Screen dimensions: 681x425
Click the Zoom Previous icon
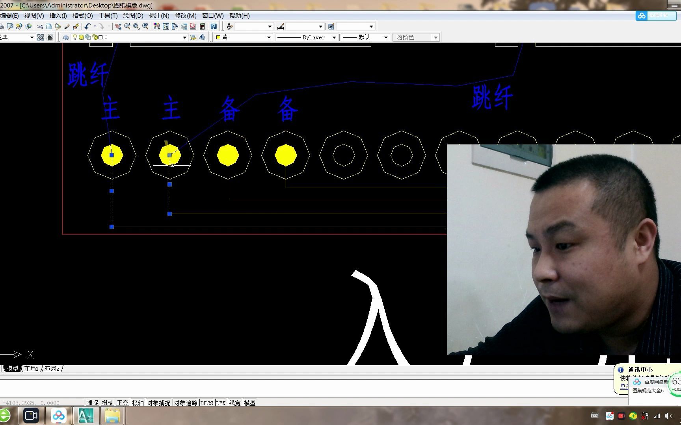145,26
